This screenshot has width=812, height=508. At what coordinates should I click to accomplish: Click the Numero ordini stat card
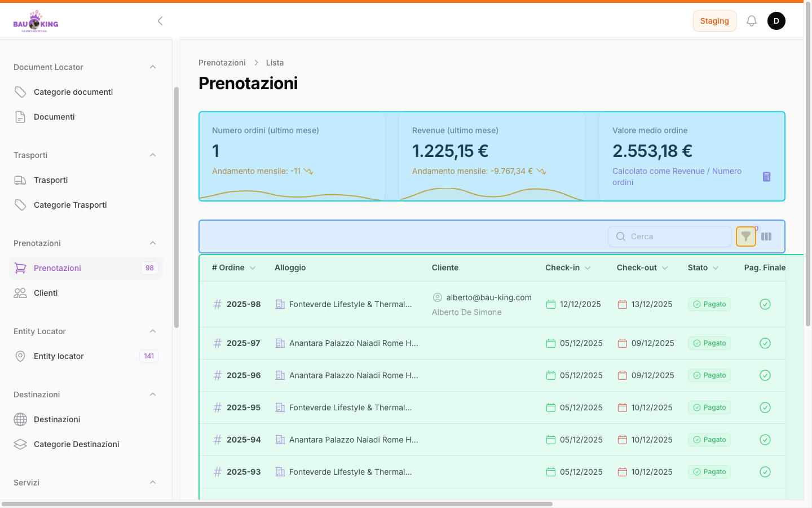tap(292, 156)
